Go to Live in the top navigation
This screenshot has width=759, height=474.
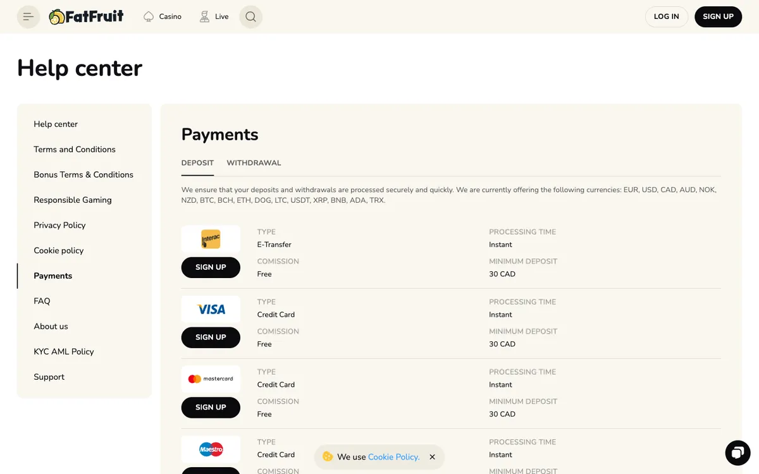[214, 16]
